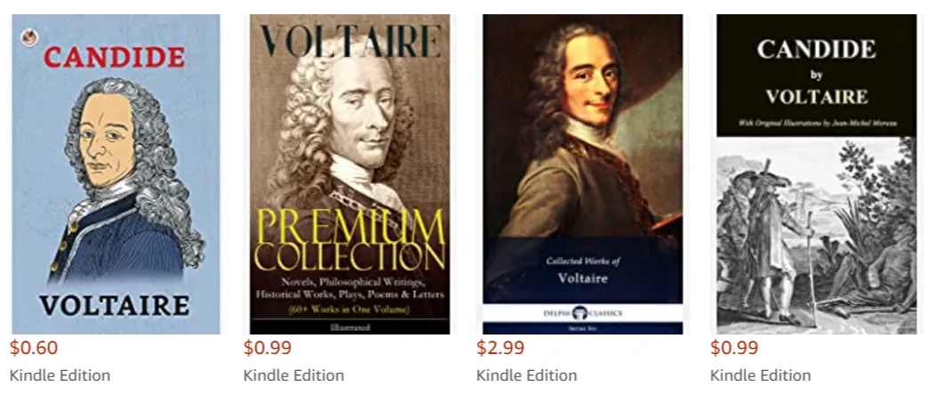
Task: Click the $0.60 price
Action: pos(34,348)
